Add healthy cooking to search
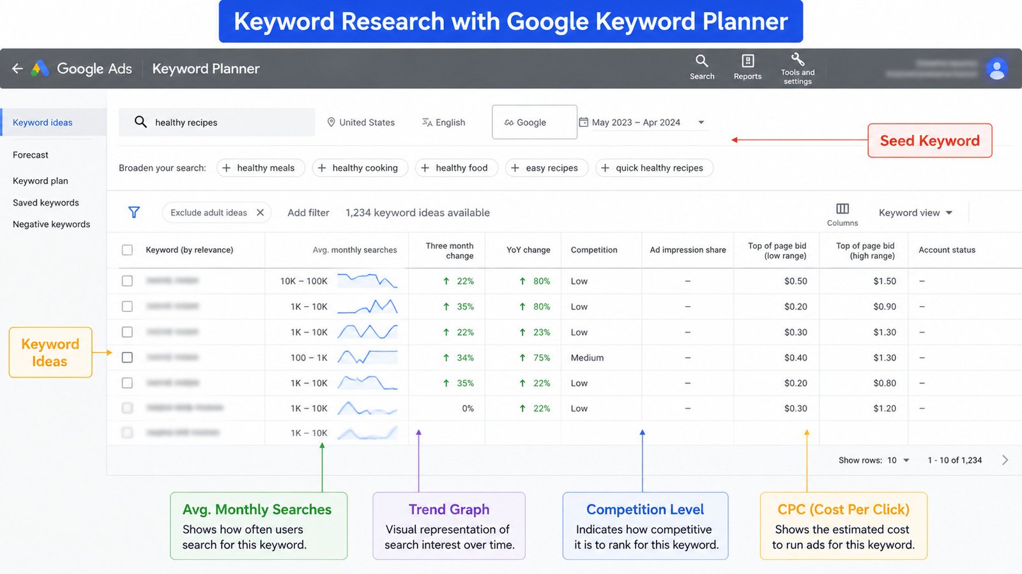Image resolution: width=1022 pixels, height=574 pixels. click(360, 168)
